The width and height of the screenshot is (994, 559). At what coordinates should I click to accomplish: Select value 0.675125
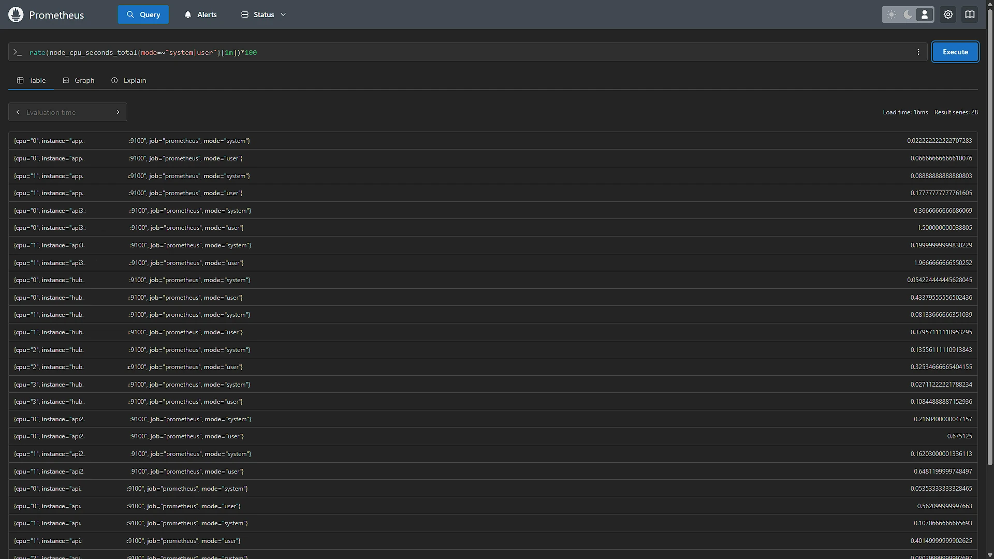point(959,436)
